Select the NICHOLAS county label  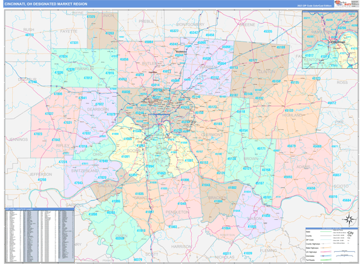coord(224,257)
